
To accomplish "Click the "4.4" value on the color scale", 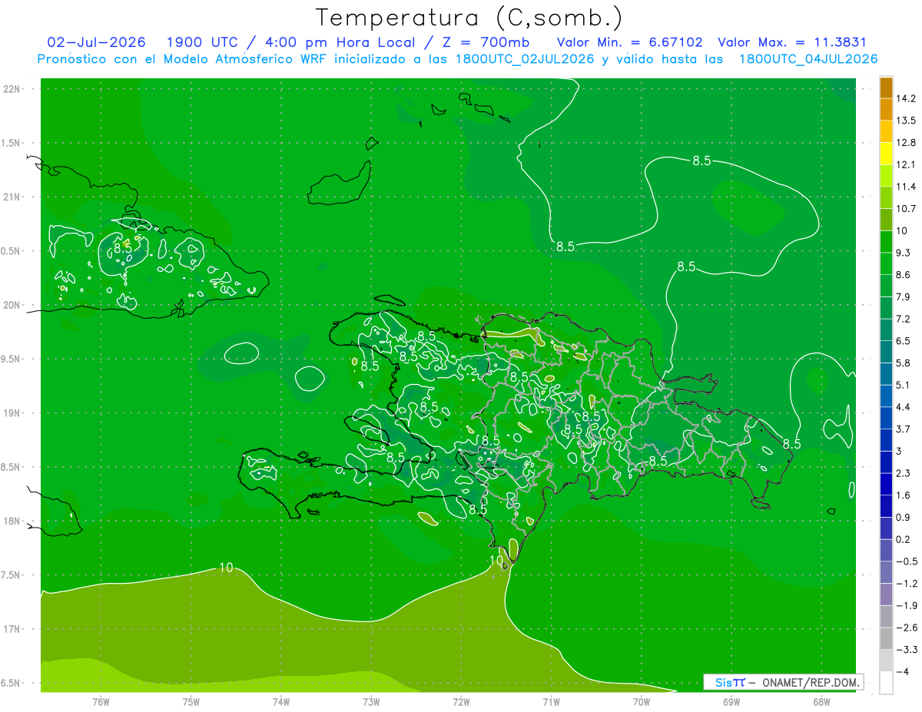I will pos(903,407).
